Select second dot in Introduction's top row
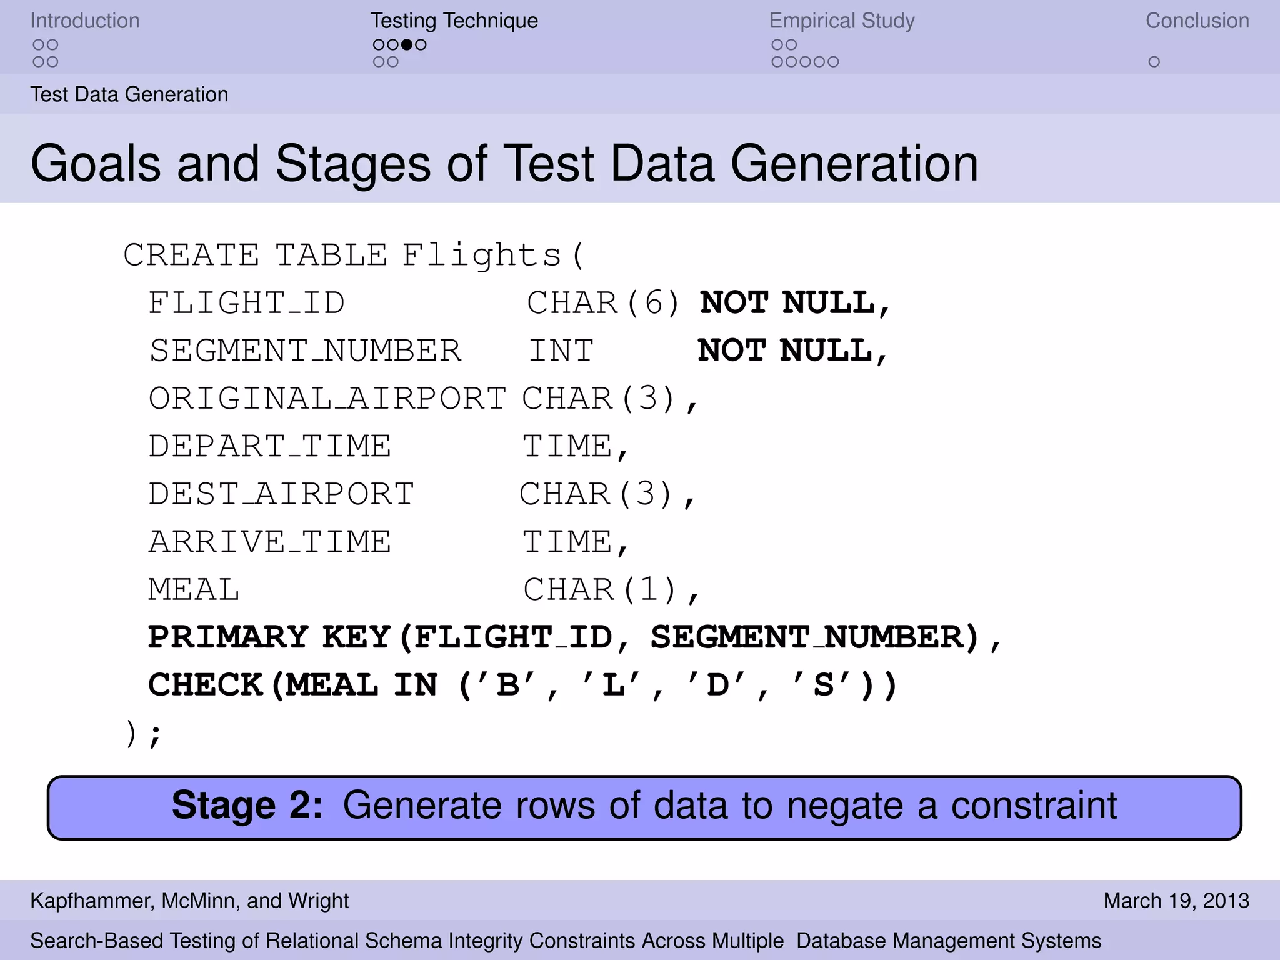 (x=52, y=45)
